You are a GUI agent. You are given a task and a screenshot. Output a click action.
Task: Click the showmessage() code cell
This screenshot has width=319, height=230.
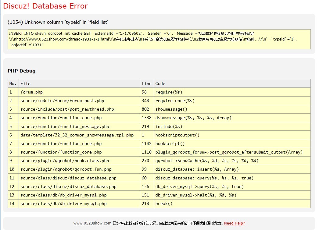pyautogui.click(x=232, y=109)
